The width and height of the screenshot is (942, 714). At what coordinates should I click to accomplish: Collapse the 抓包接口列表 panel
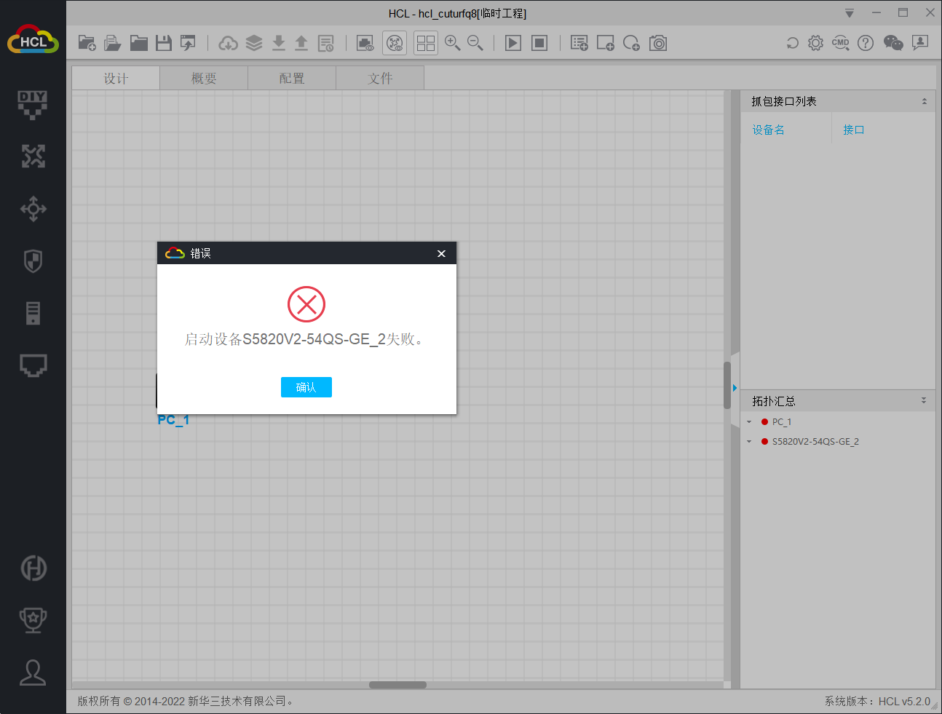coord(925,101)
